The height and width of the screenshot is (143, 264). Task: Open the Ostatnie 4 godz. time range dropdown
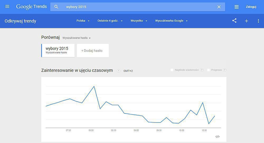(110, 21)
